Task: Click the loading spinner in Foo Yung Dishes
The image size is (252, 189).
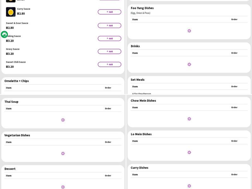Action: tap(189, 31)
